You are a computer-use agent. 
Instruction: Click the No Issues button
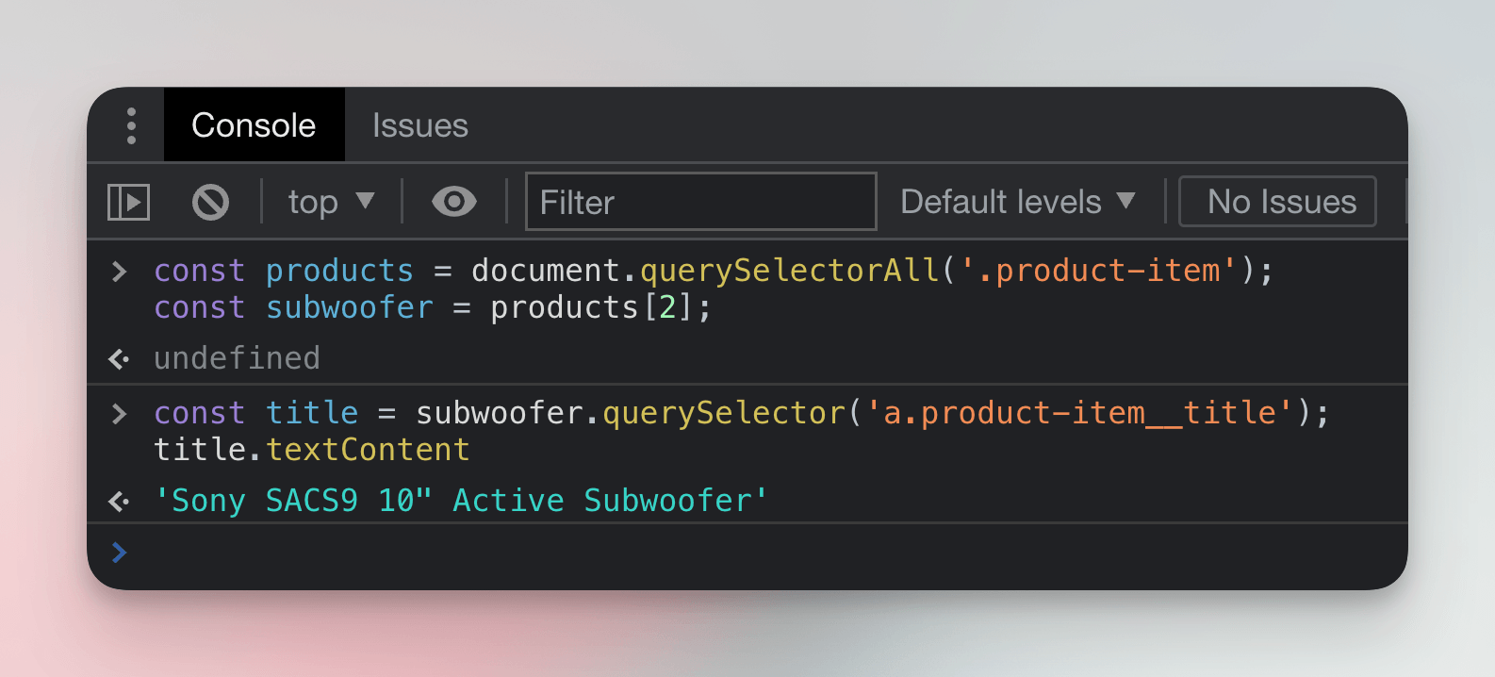point(1277,202)
